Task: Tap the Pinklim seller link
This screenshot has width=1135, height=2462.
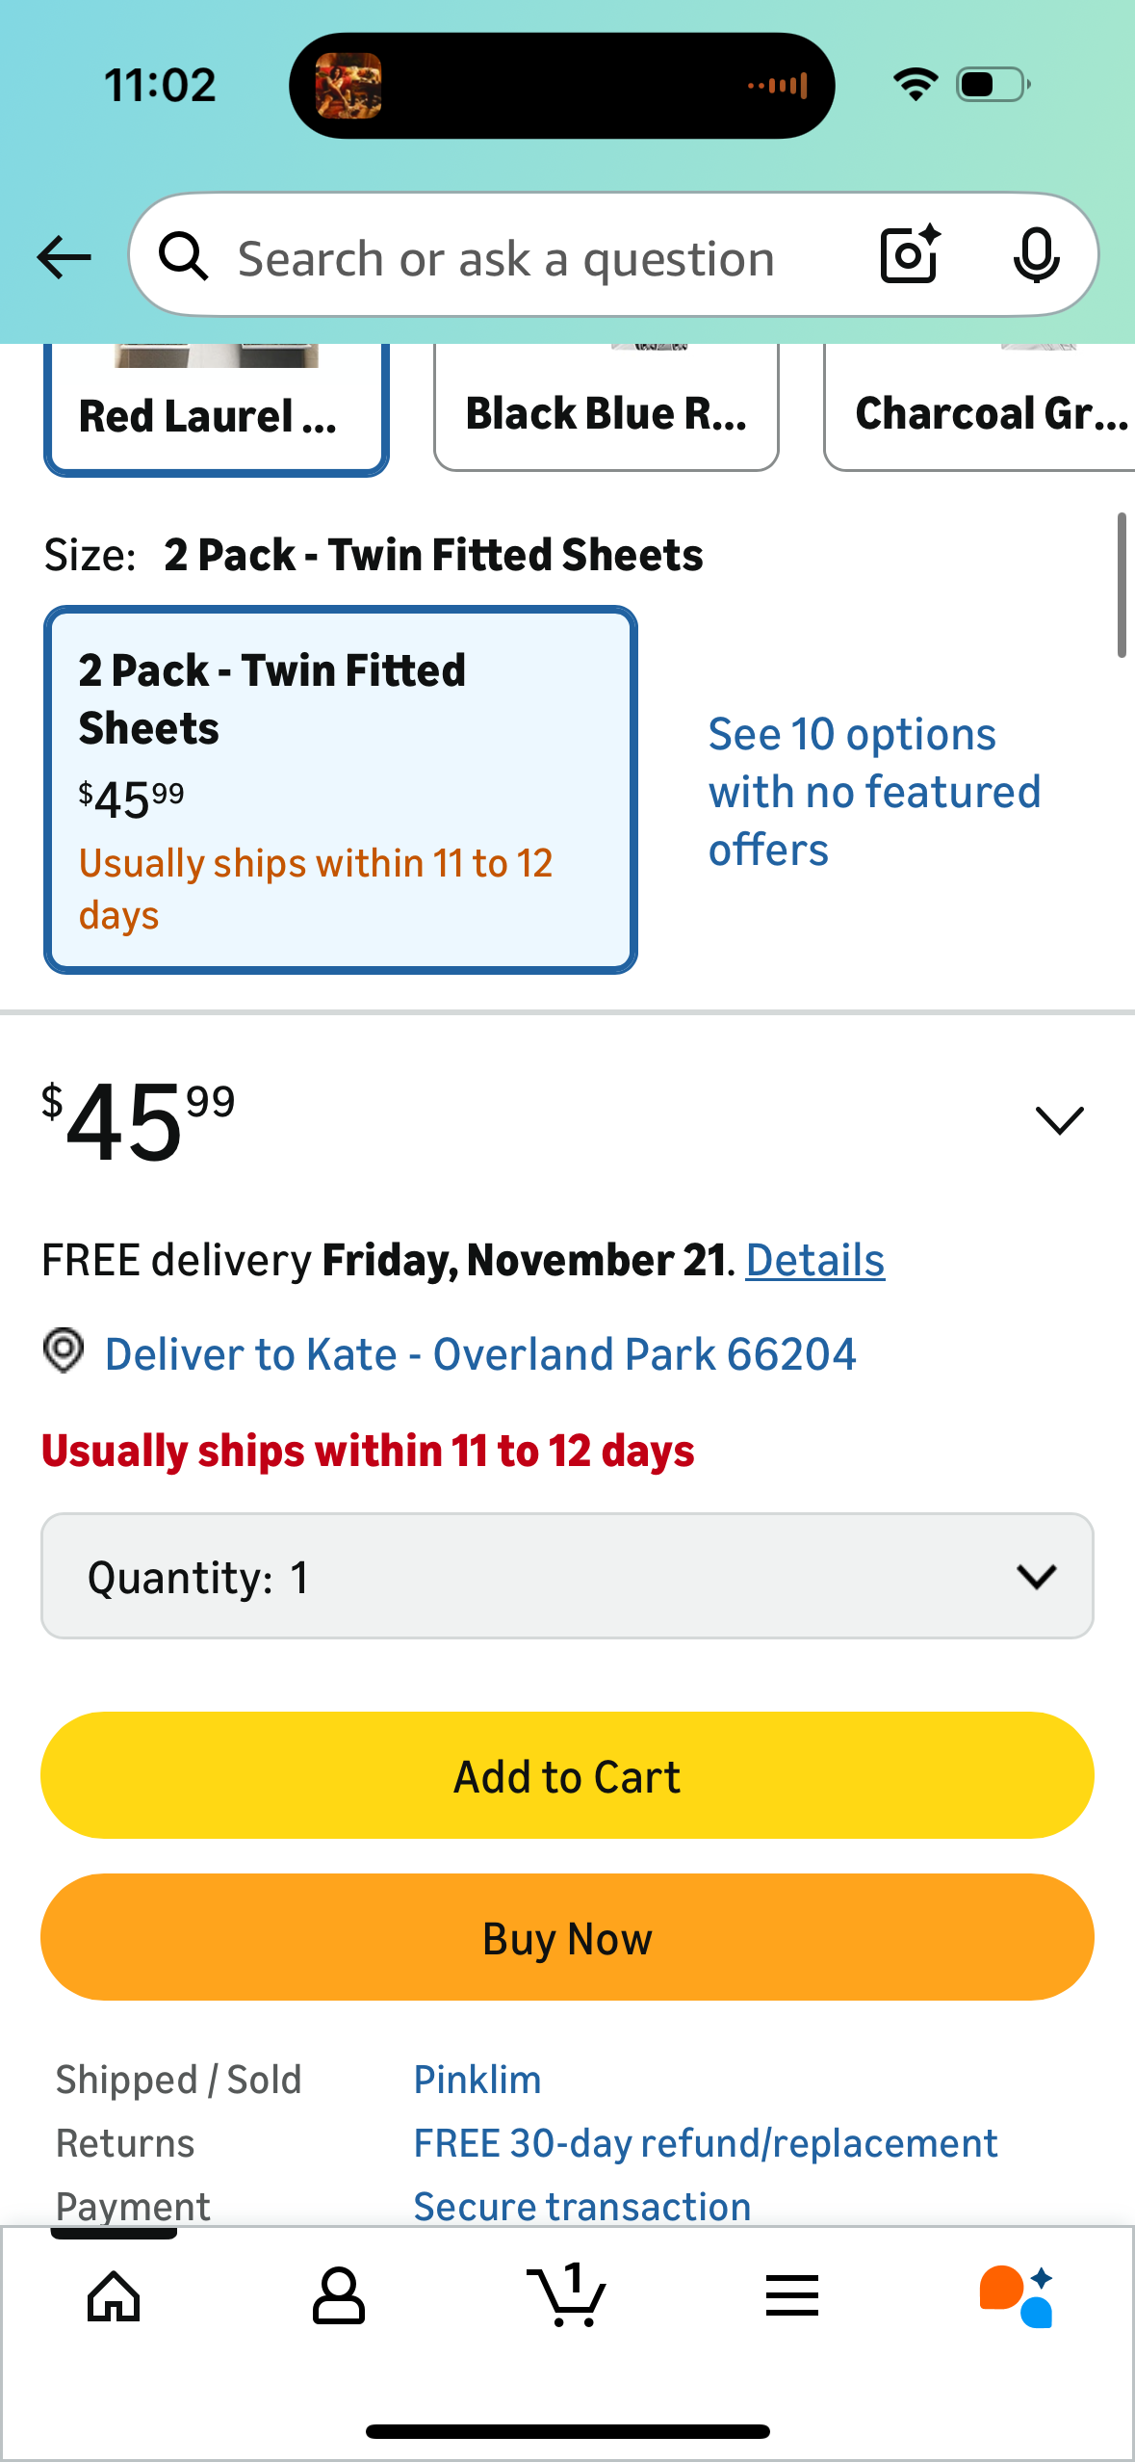Action: click(x=477, y=2080)
